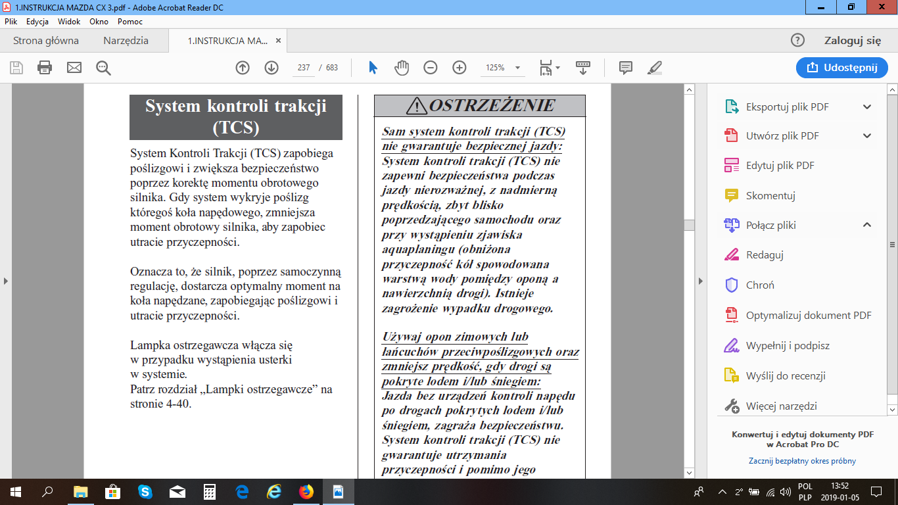Viewport: 898px width, 505px height.
Task: Click the email envelope toolbar icon
Action: click(x=74, y=68)
